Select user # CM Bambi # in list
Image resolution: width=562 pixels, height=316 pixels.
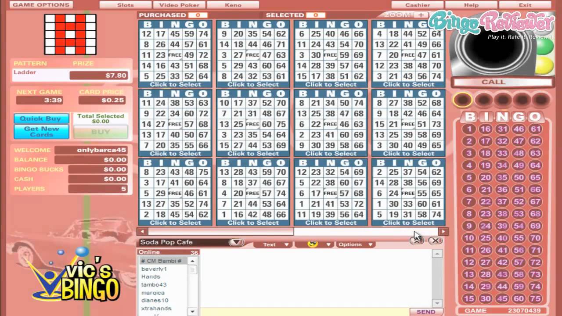tap(163, 261)
